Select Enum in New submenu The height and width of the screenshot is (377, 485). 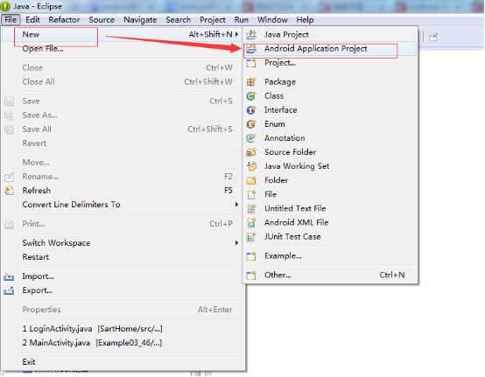point(330,124)
